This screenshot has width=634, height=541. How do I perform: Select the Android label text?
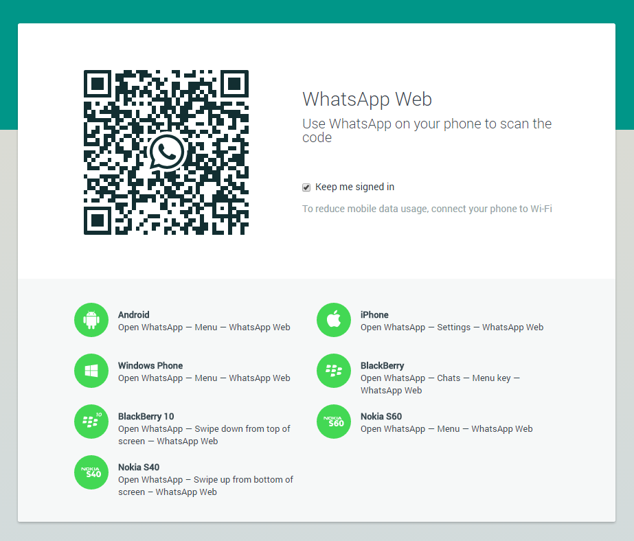tap(133, 314)
